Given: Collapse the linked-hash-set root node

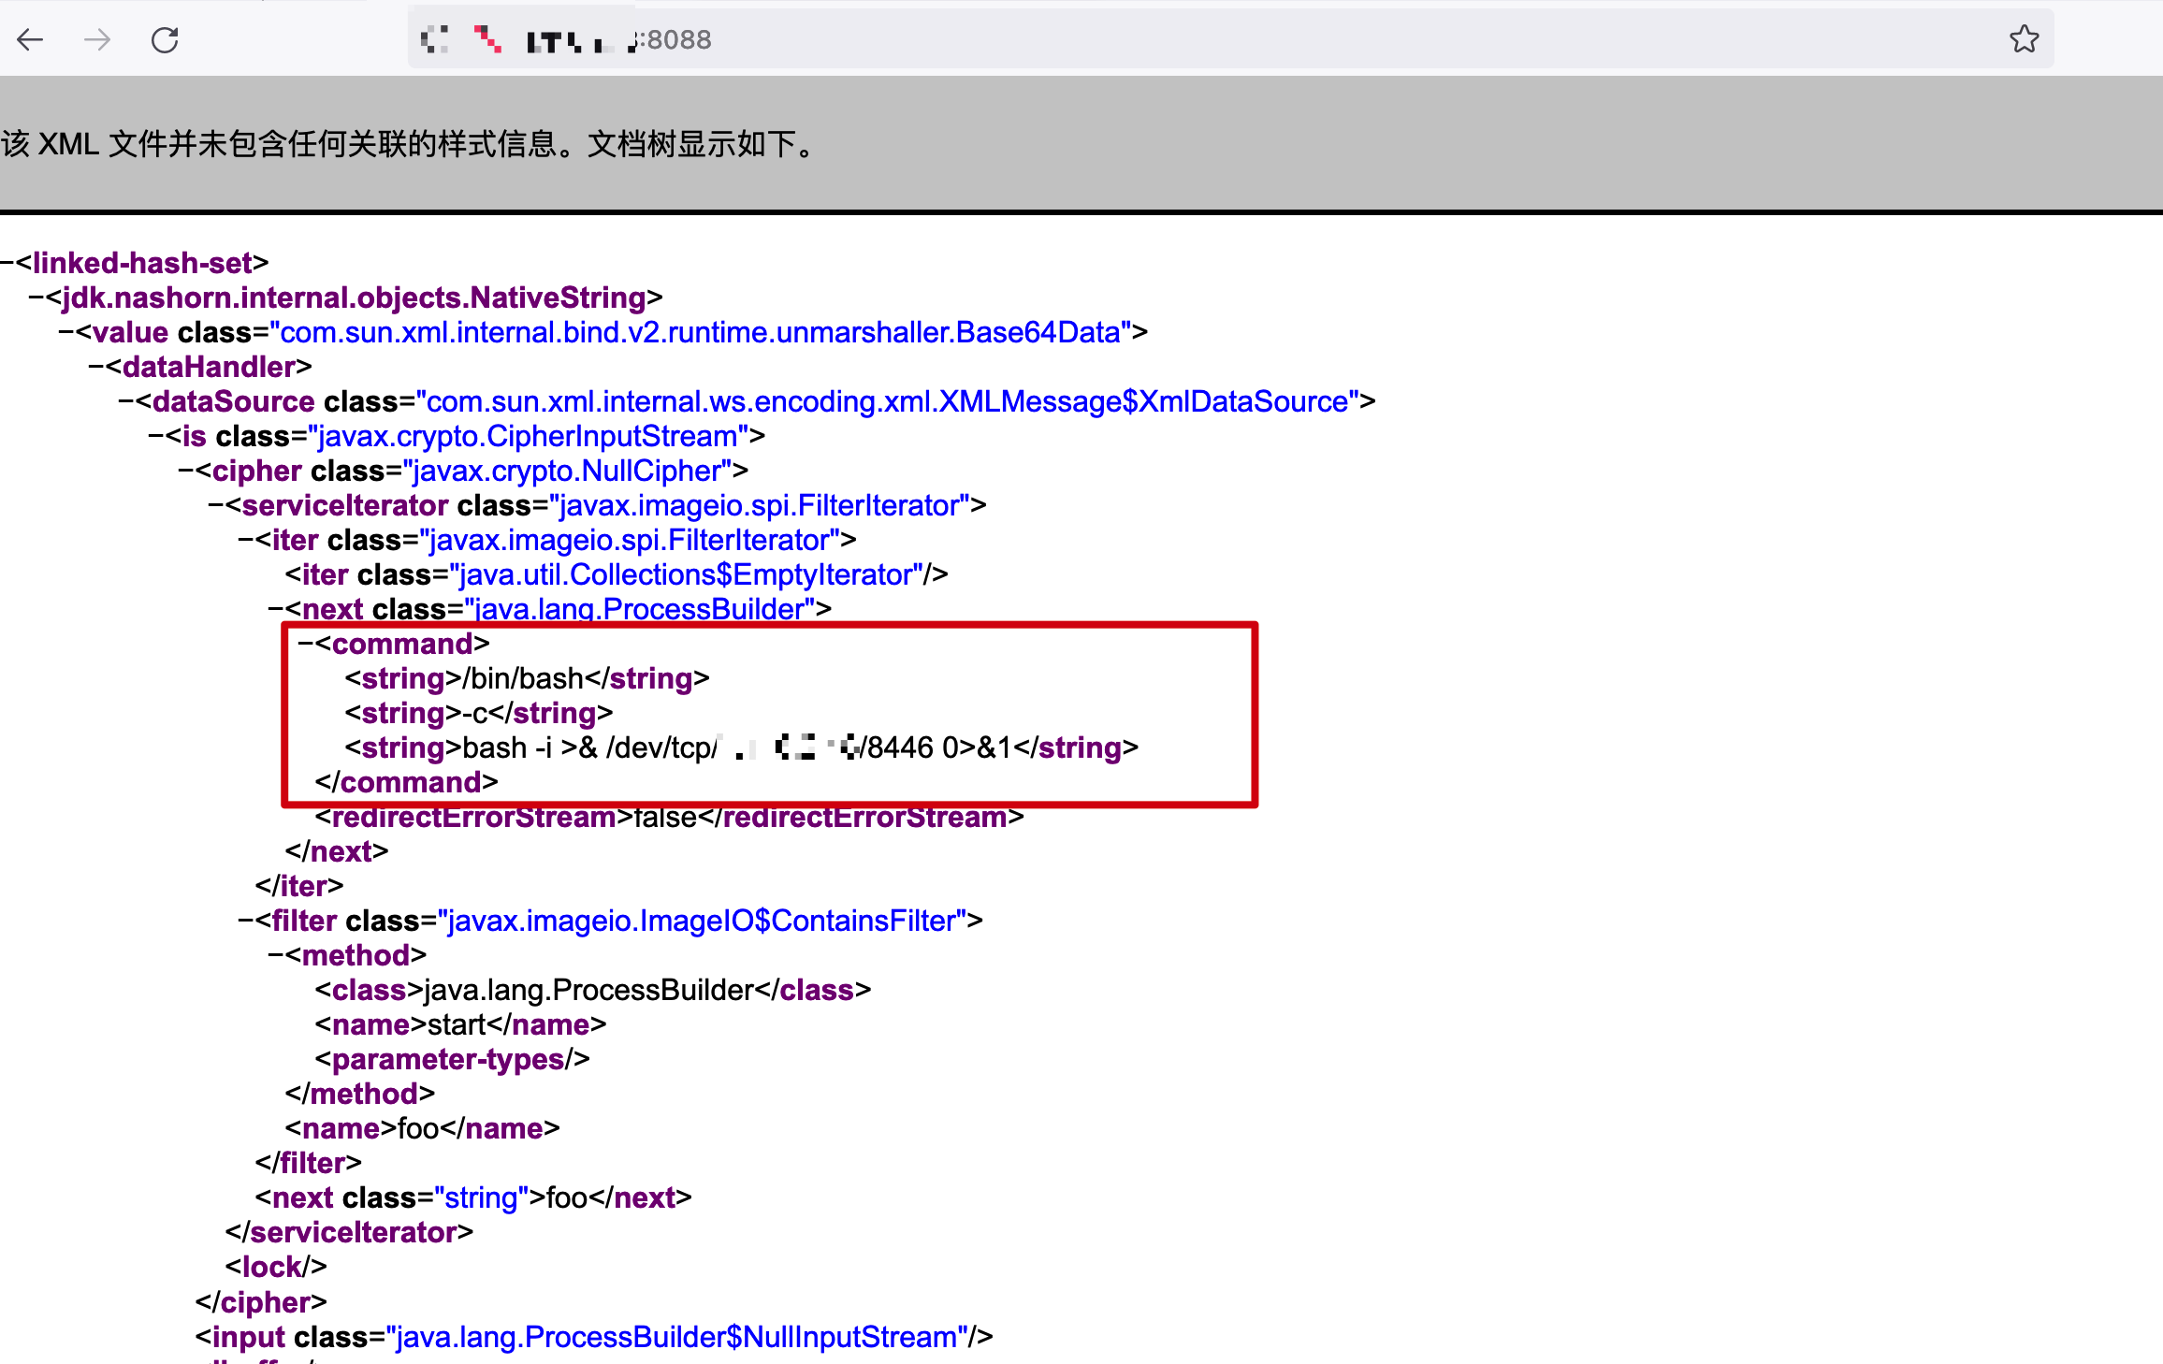Looking at the screenshot, I should (x=7, y=263).
